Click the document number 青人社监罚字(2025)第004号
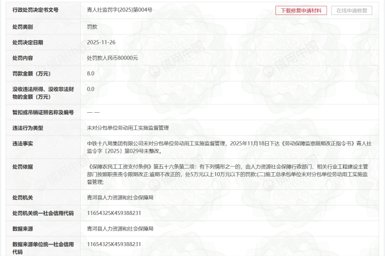The image size is (385, 256). pyautogui.click(x=120, y=11)
